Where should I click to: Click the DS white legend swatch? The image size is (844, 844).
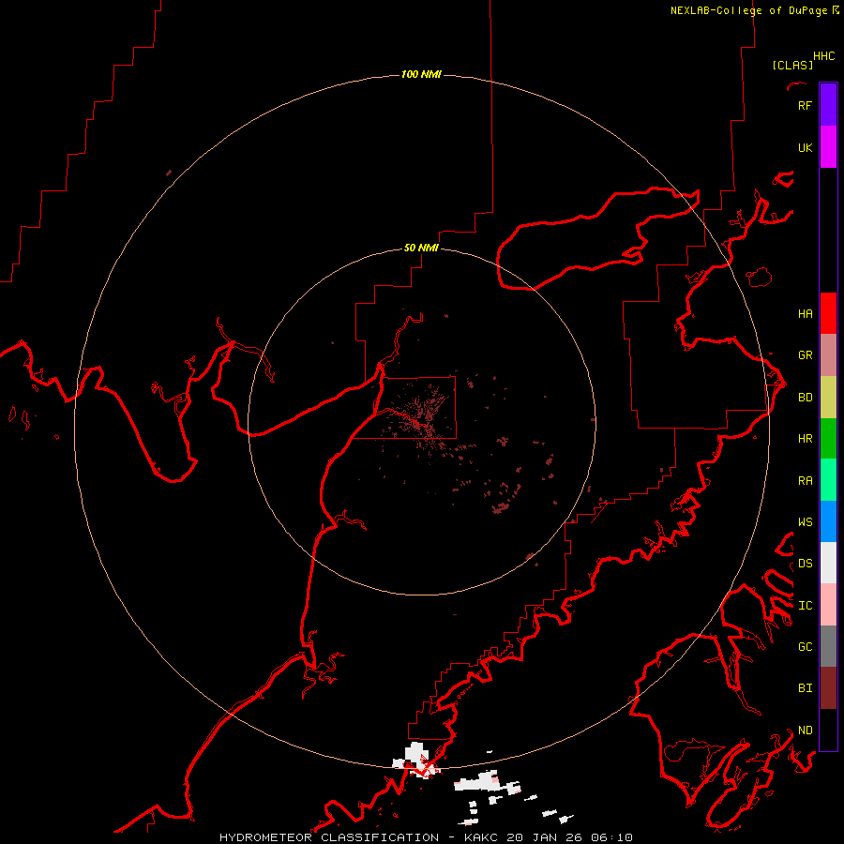click(828, 563)
